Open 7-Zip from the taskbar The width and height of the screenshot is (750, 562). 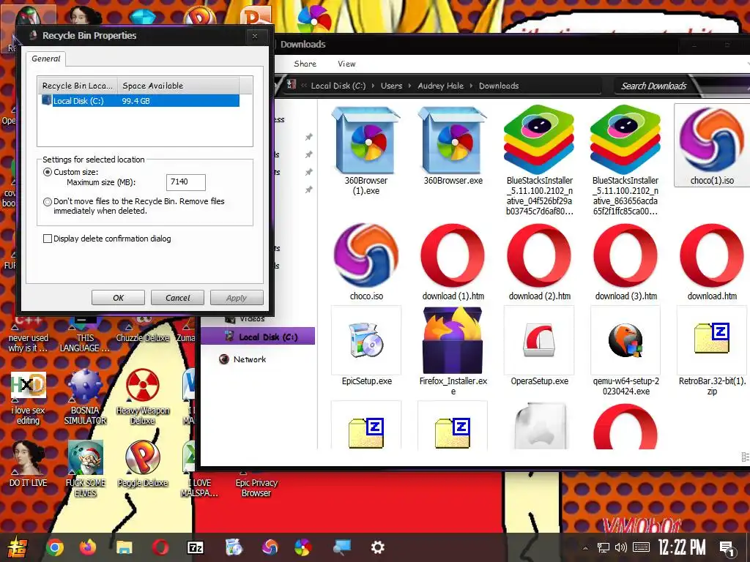tap(195, 547)
